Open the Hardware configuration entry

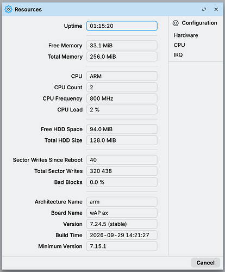[186, 35]
